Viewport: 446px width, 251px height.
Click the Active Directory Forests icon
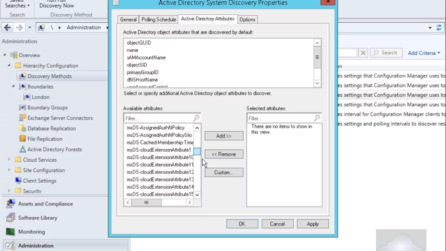click(x=23, y=149)
